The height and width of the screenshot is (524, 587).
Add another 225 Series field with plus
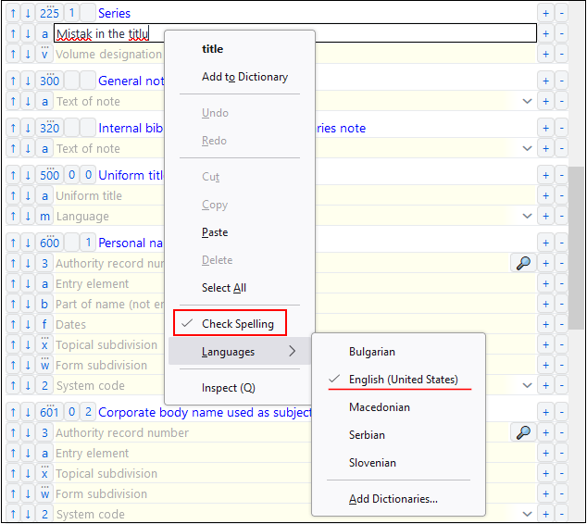click(545, 14)
